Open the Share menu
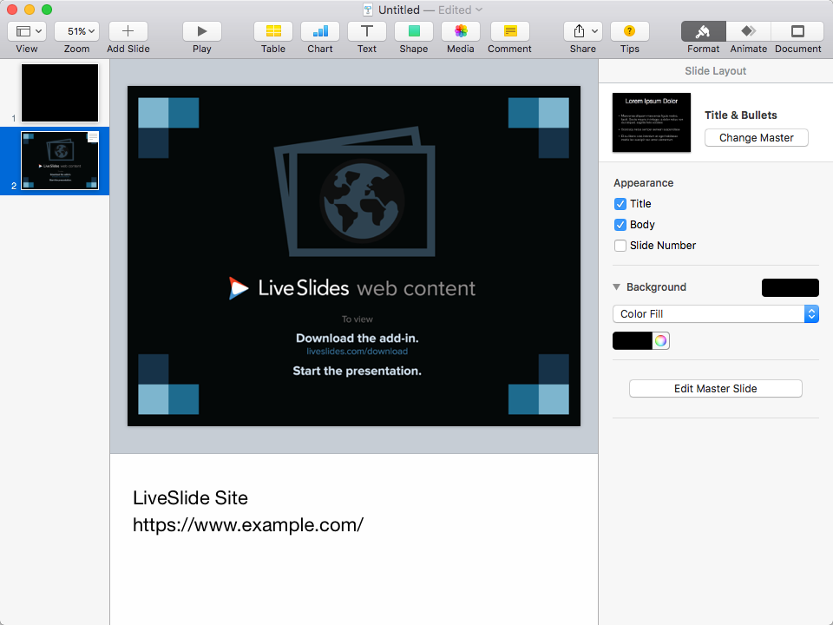The height and width of the screenshot is (625, 833). [583, 31]
